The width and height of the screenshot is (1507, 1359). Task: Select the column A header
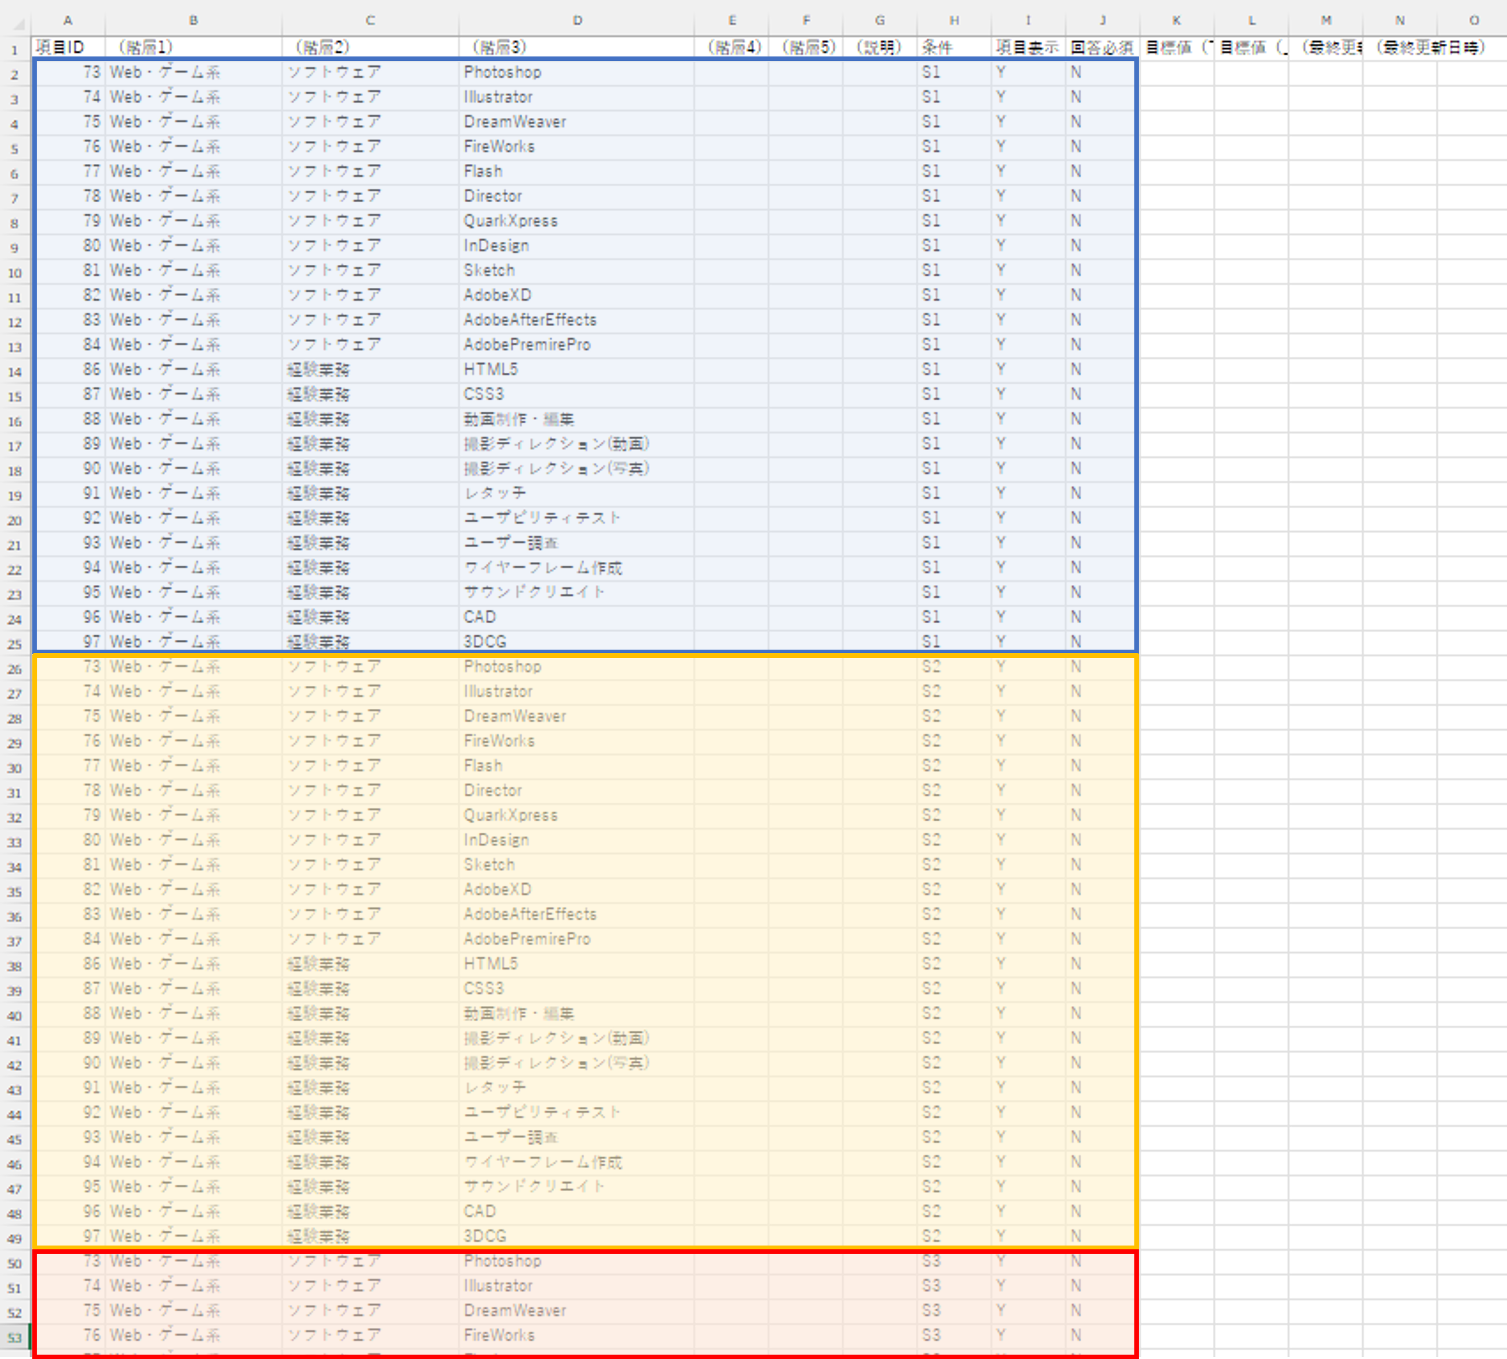pos(68,21)
